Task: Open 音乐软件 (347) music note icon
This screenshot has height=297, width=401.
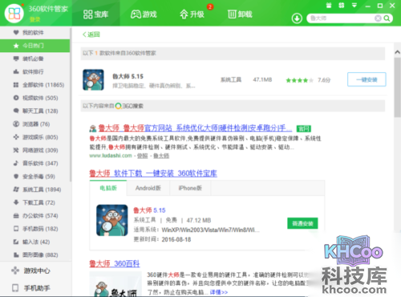Action: 16,163
